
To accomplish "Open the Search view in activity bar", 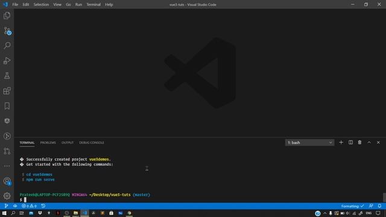I will coord(7,46).
